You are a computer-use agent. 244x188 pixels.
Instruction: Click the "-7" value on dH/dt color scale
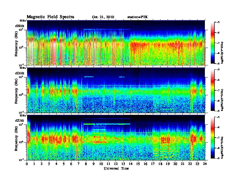[218, 43]
